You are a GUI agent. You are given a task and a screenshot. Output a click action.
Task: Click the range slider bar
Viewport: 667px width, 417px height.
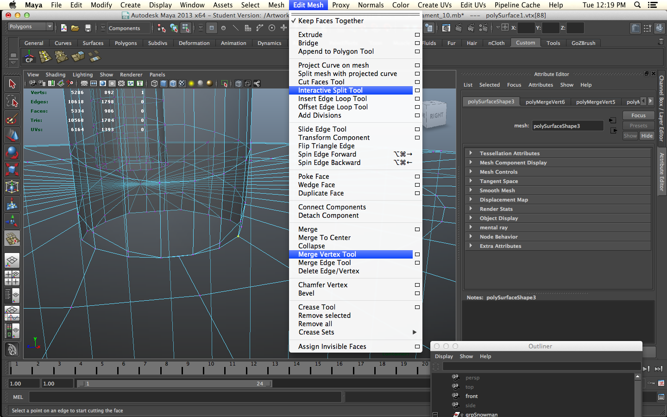point(175,384)
